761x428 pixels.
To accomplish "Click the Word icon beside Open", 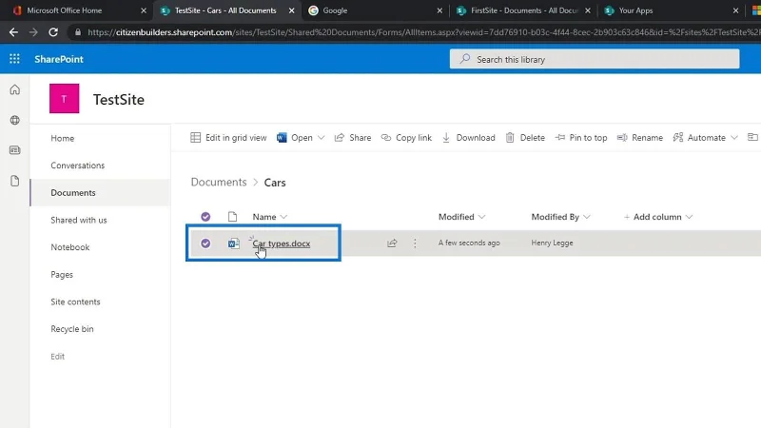I will click(282, 137).
